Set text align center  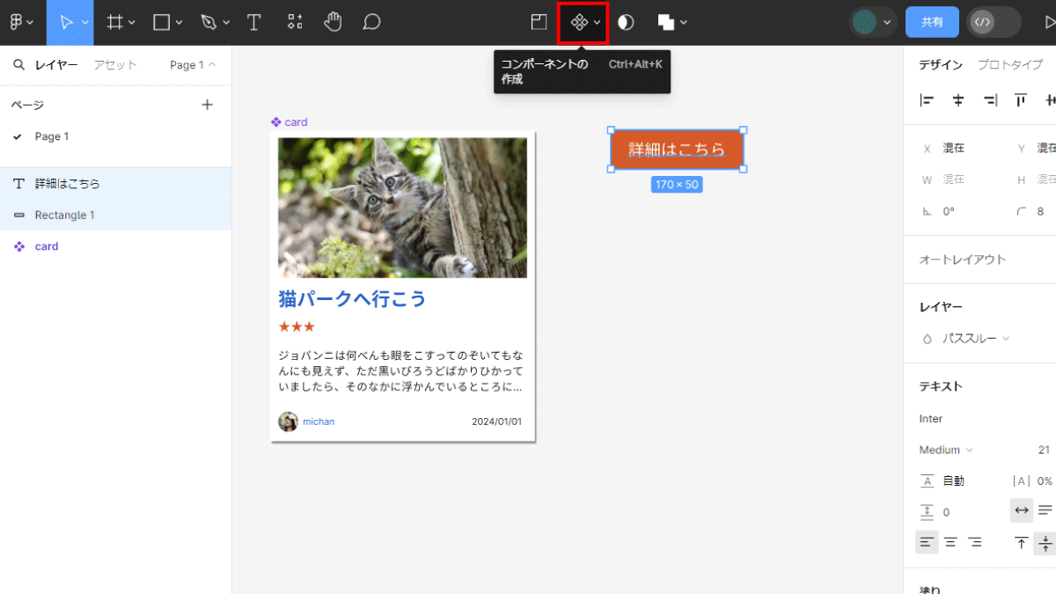click(x=950, y=543)
